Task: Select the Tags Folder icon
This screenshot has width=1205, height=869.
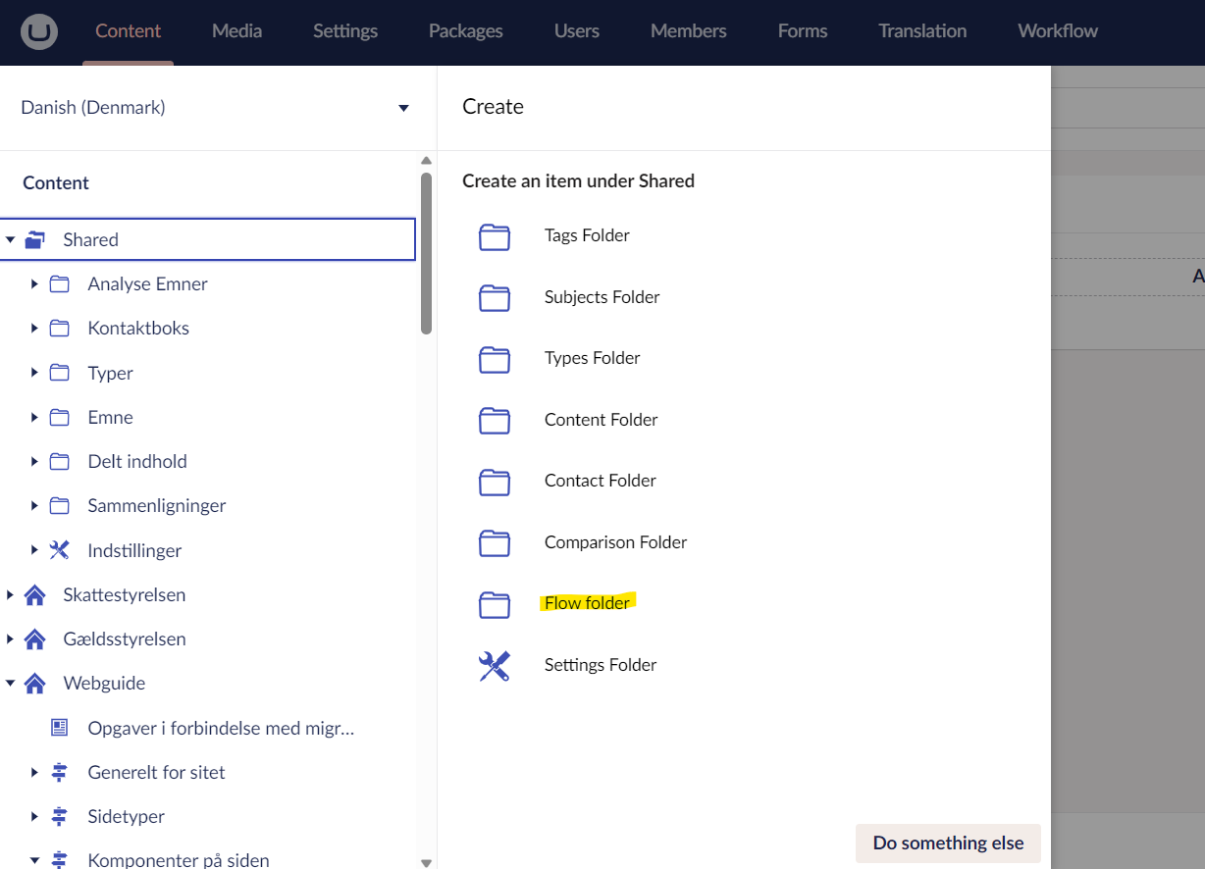Action: (495, 236)
